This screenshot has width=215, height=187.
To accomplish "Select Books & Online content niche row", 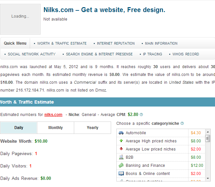I will (161, 173).
